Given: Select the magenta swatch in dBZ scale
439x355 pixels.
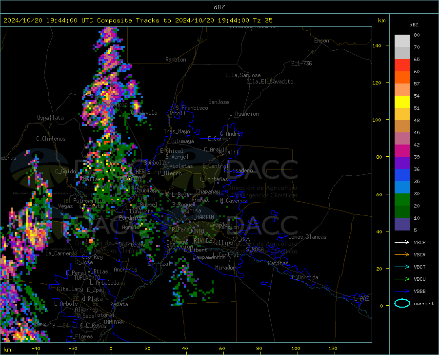Looking at the screenshot, I should 402,150.
